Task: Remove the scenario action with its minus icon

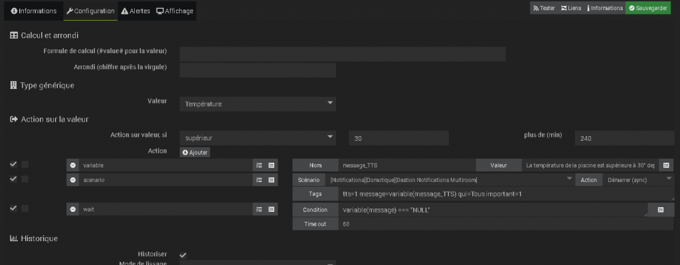Action: pos(73,180)
